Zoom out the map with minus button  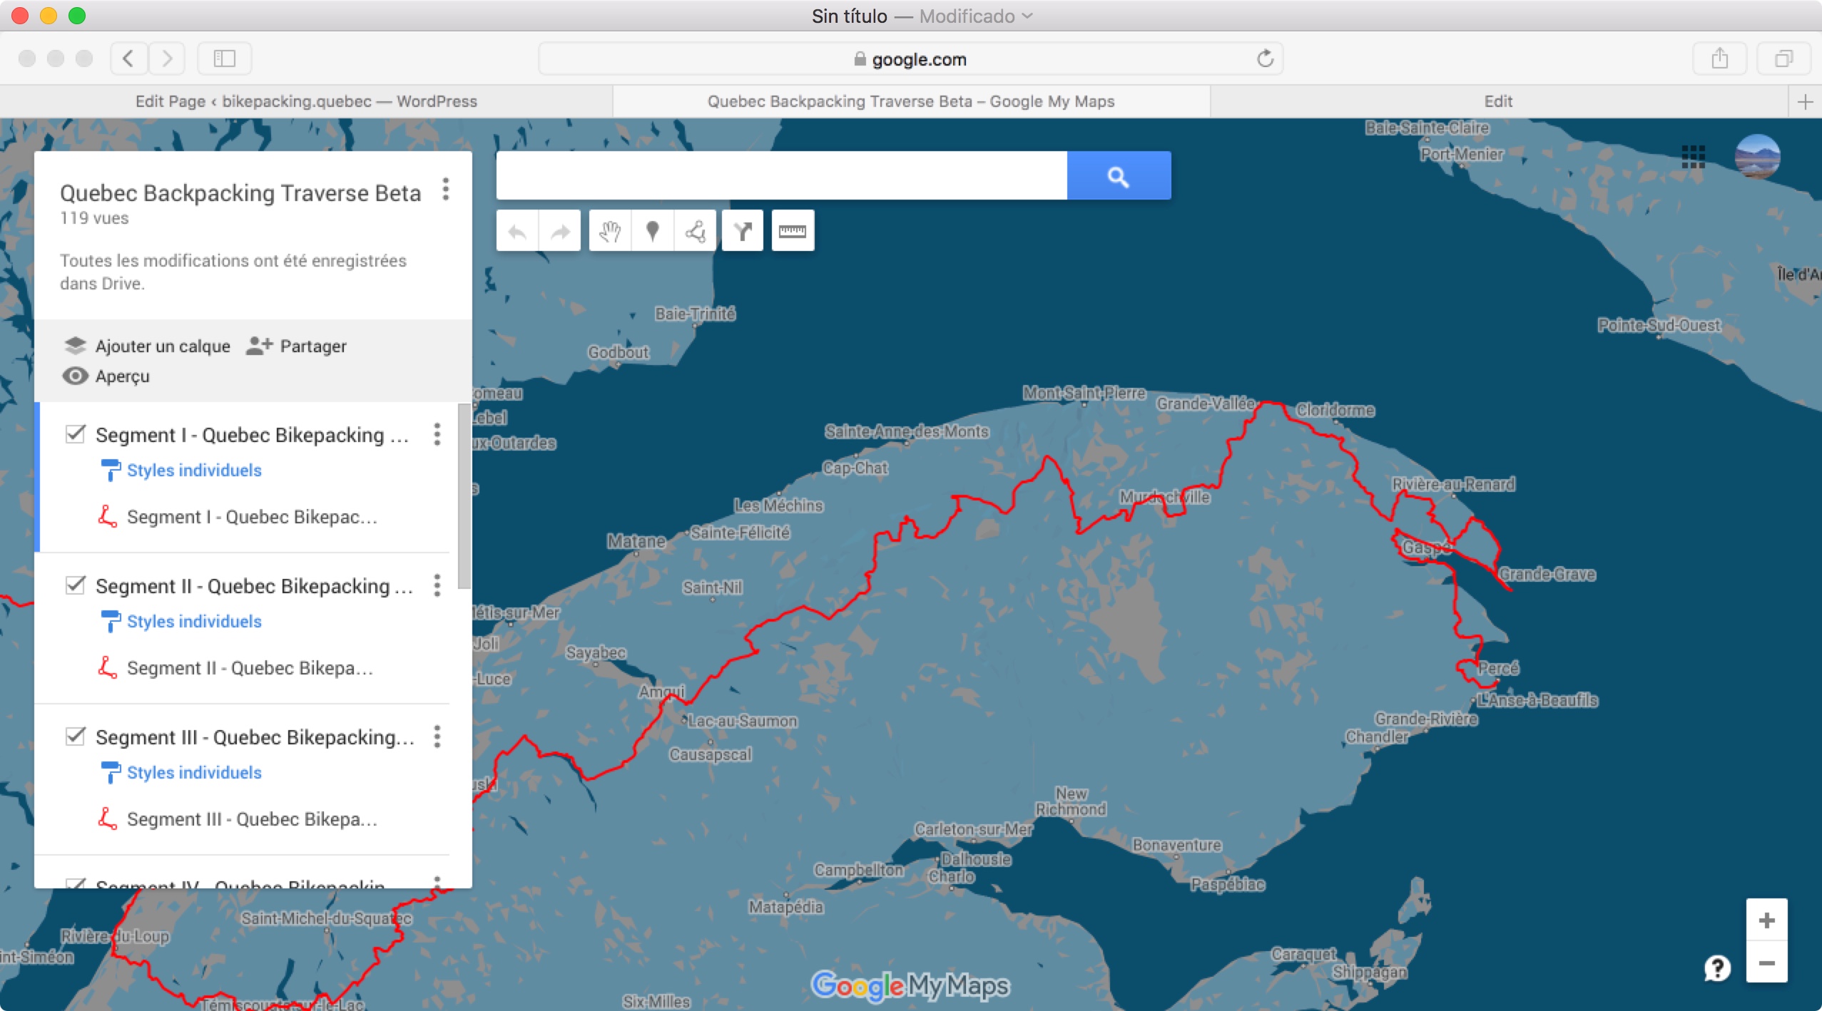(x=1766, y=963)
